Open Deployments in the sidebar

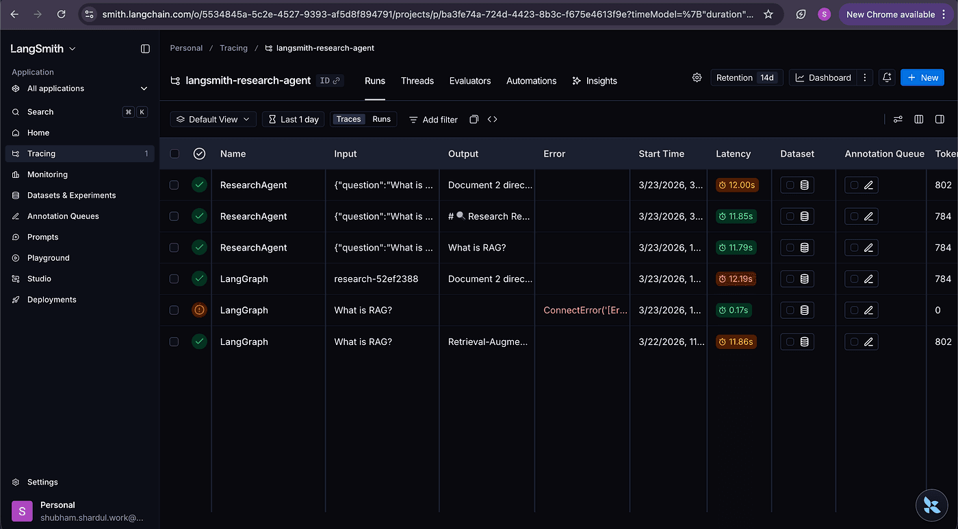(80, 300)
